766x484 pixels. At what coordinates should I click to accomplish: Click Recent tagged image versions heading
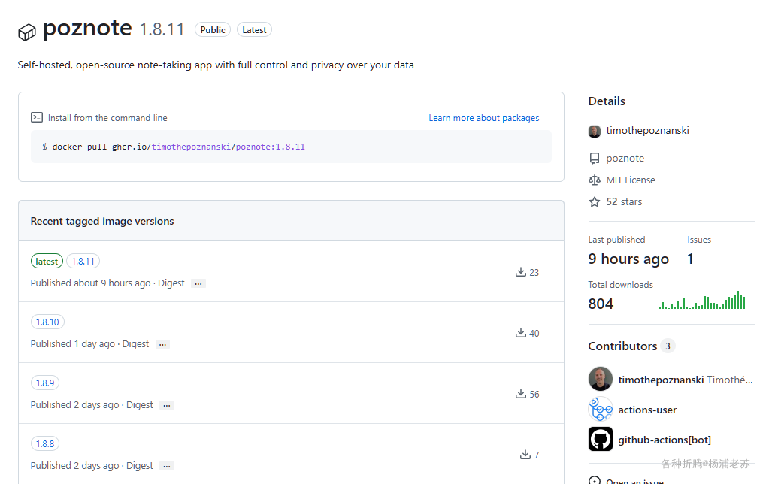click(102, 221)
